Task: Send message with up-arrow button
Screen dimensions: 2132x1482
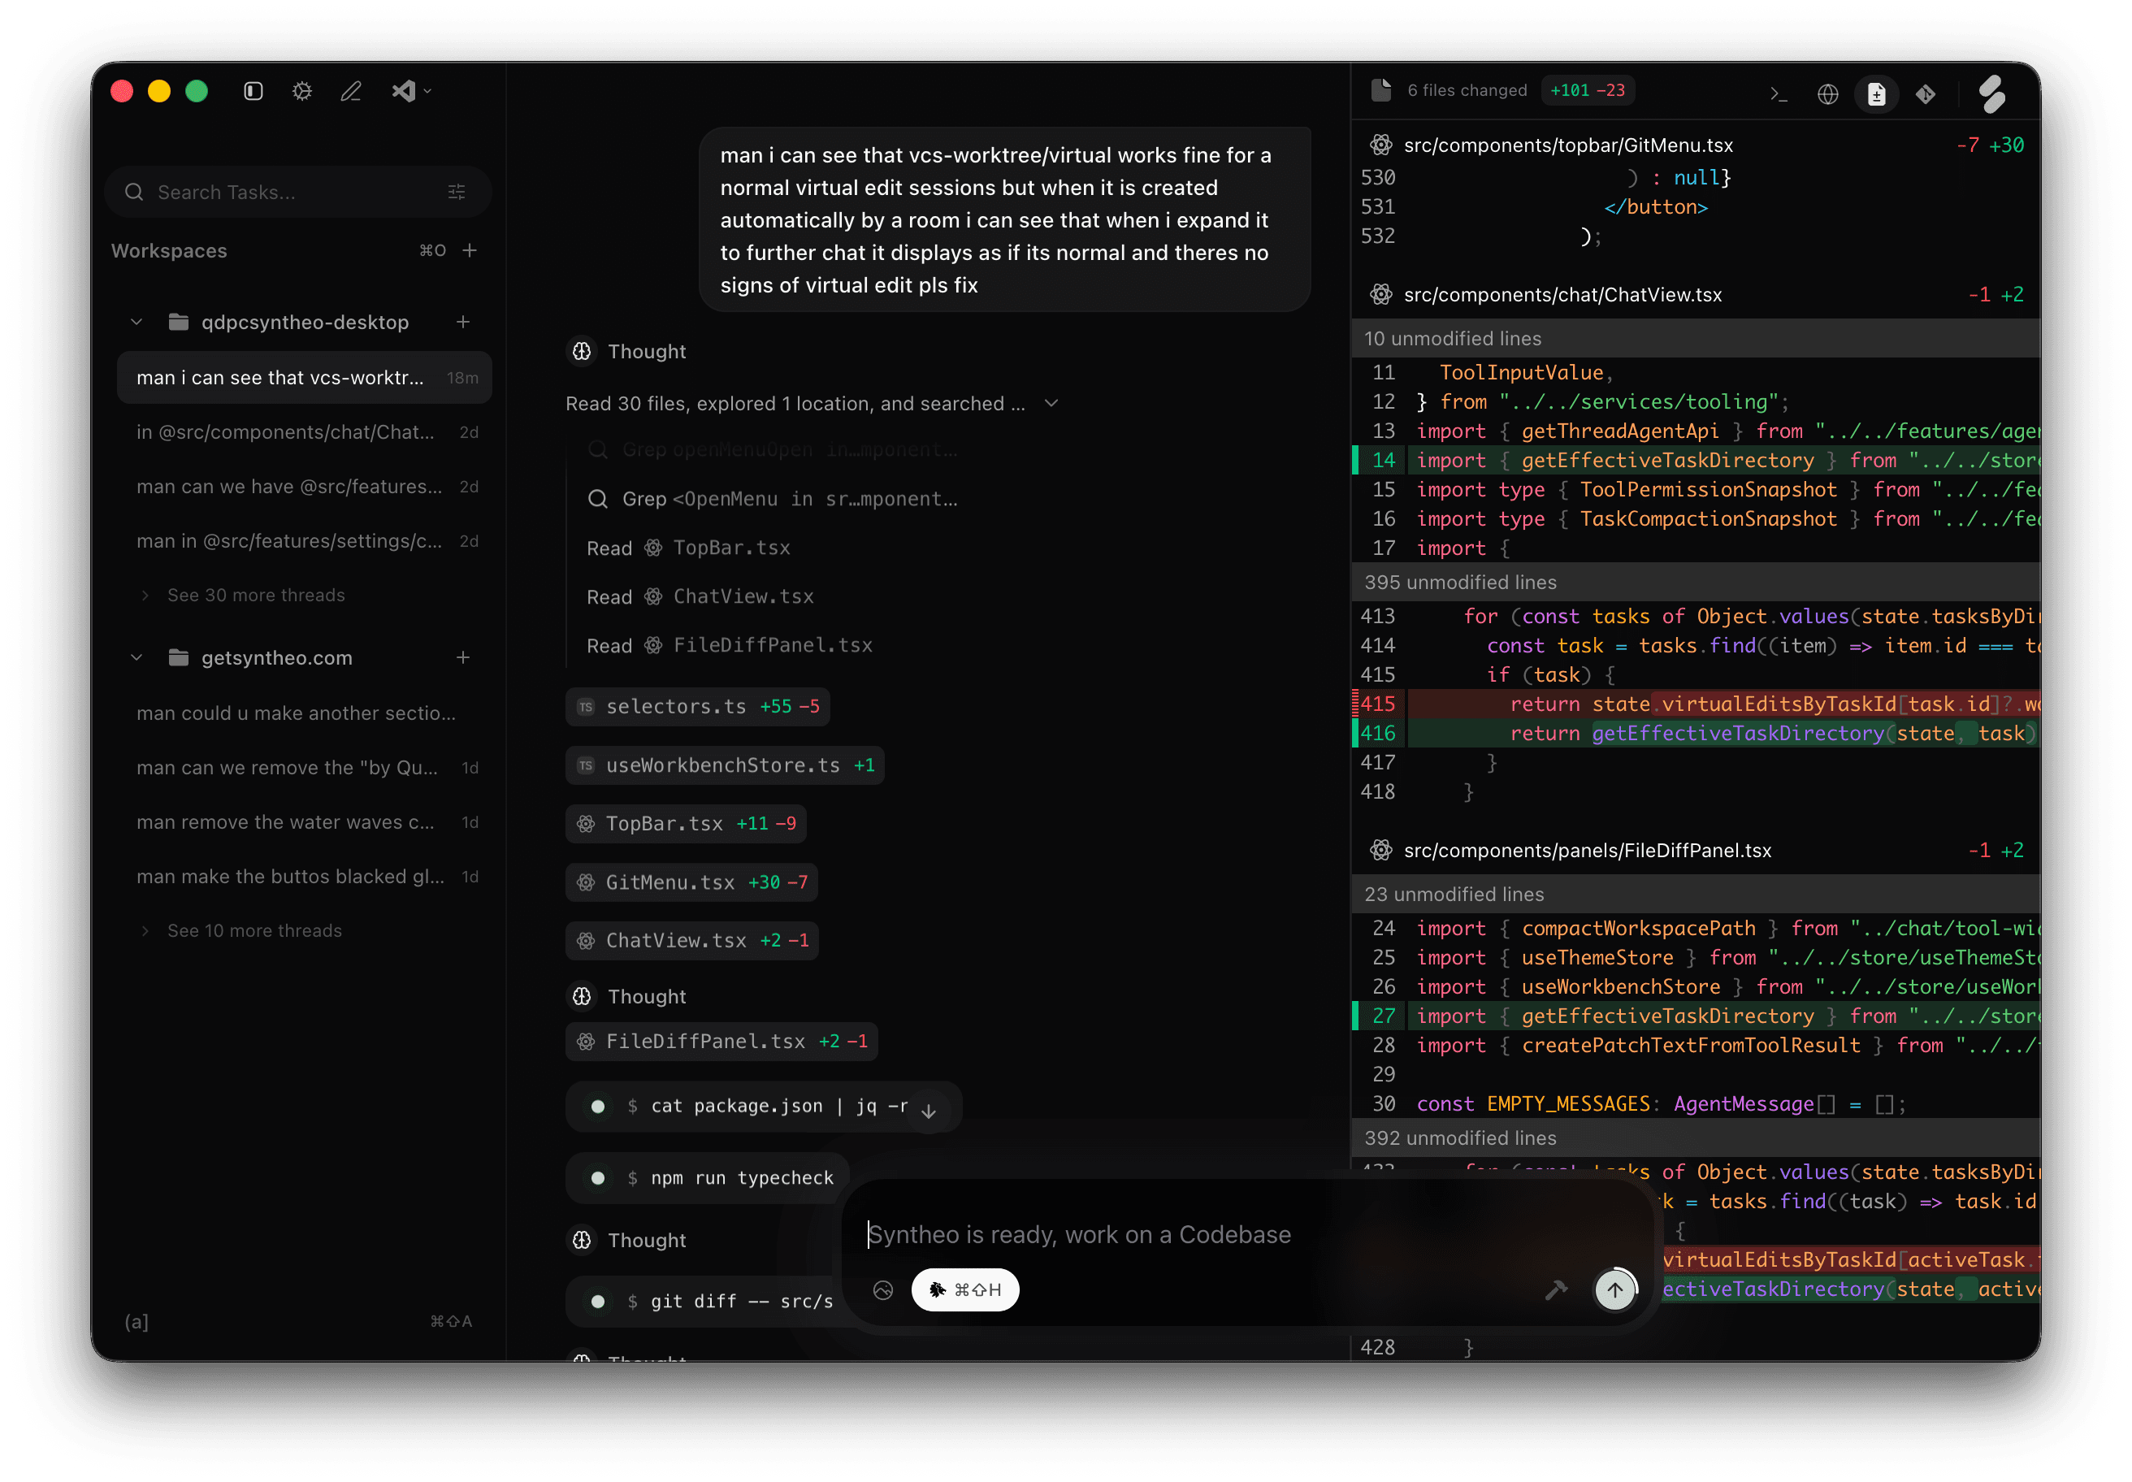Action: 1614,1291
